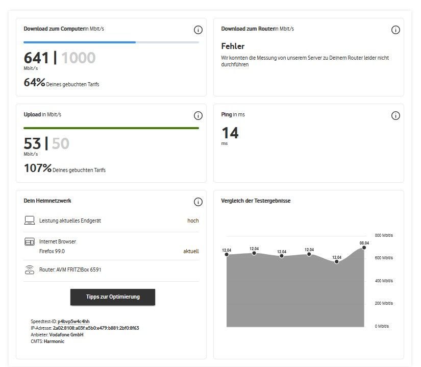Show Upload info tooltip icon
Viewport: 421px width, 367px height.
tap(198, 116)
